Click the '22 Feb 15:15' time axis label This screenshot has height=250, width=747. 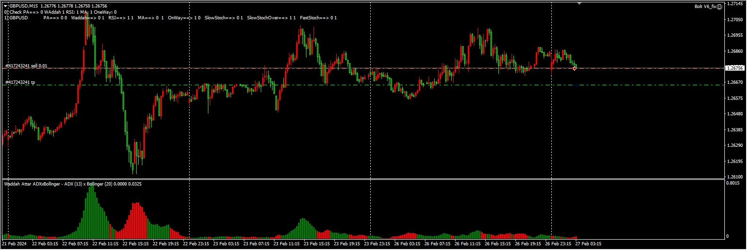click(x=137, y=244)
